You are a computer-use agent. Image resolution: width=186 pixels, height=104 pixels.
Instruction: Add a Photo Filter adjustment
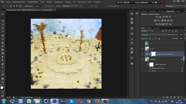[x=165, y=21]
